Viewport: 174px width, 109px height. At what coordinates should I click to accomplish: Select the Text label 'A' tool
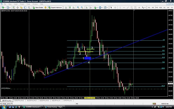pyautogui.click(x=139, y=8)
